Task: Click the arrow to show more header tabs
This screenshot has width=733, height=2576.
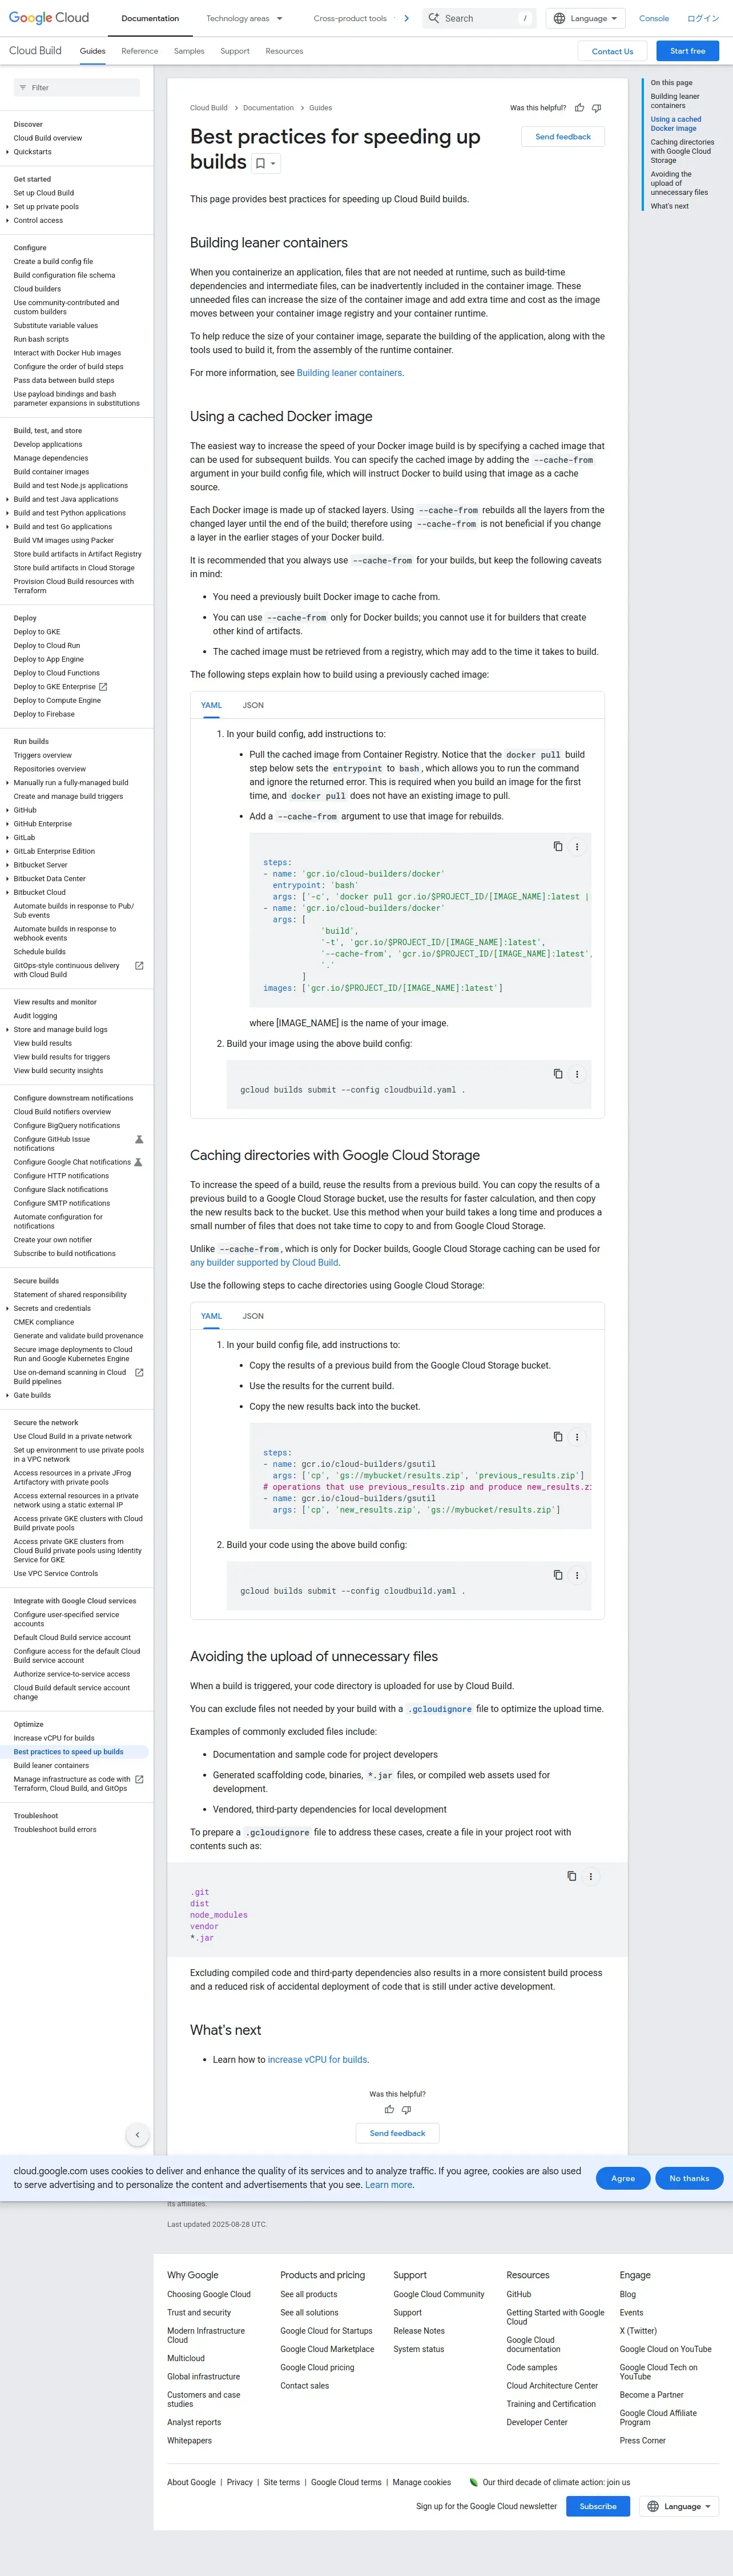Action: pos(406,18)
